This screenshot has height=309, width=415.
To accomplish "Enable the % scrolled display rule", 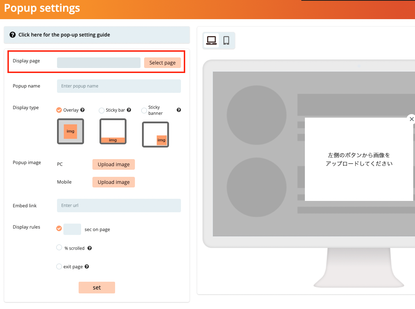I will (x=59, y=247).
